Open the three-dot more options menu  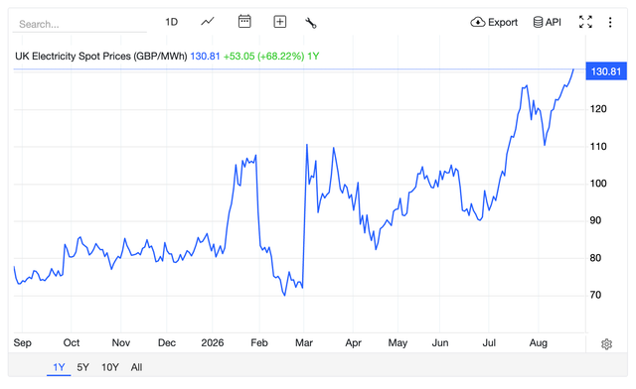tap(610, 22)
